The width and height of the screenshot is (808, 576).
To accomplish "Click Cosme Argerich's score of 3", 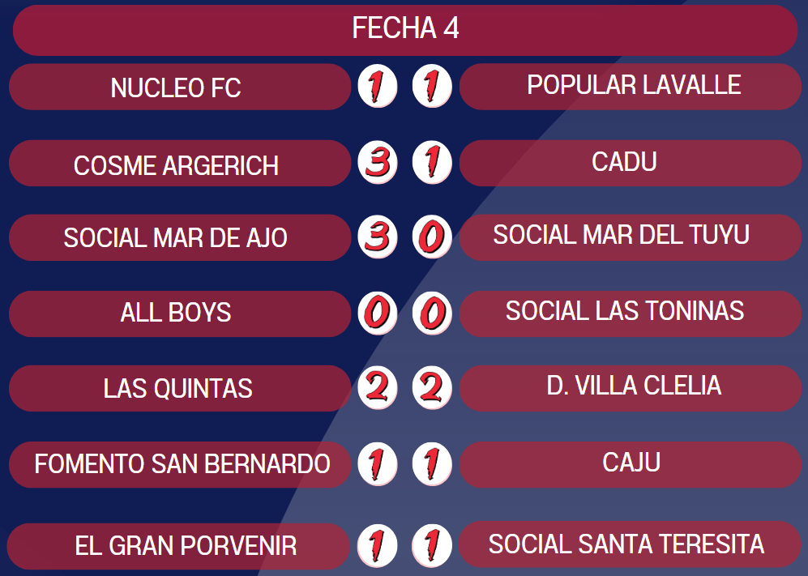I will pos(378,163).
